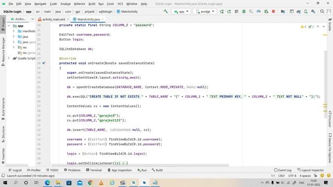Viewport: 333px width, 187px height.
Task: Click the editor vertical scrollbar
Action: (x=325, y=84)
